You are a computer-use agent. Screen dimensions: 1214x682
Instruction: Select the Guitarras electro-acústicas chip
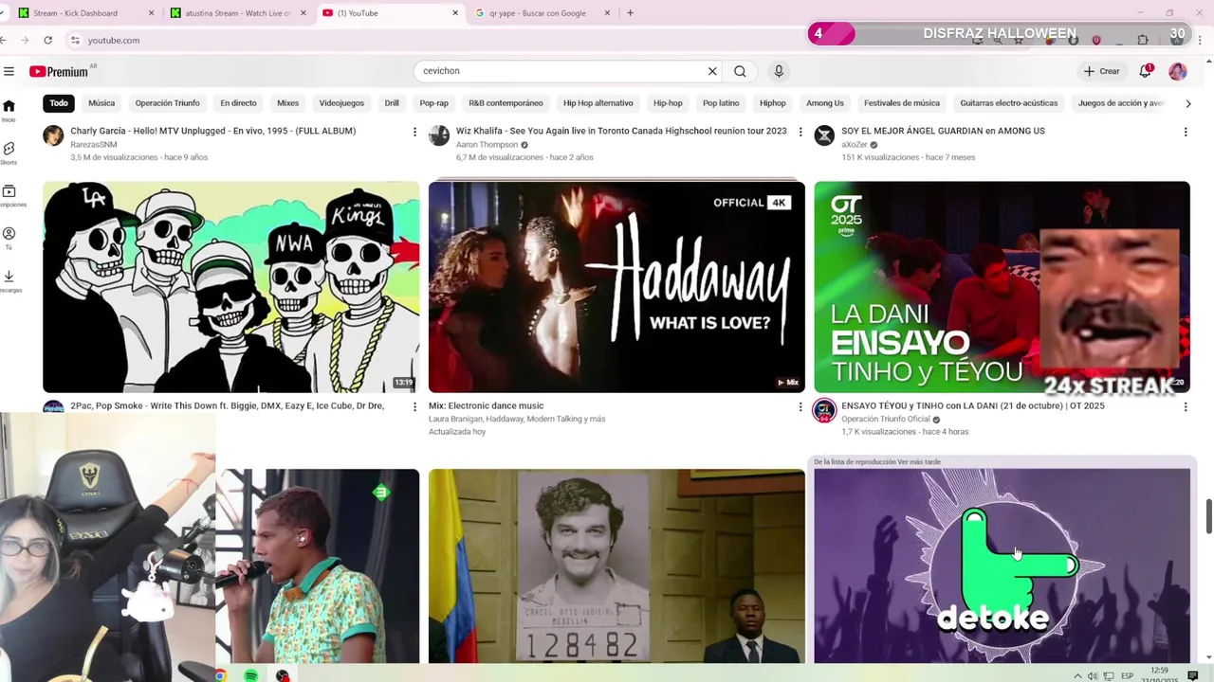(x=1008, y=103)
